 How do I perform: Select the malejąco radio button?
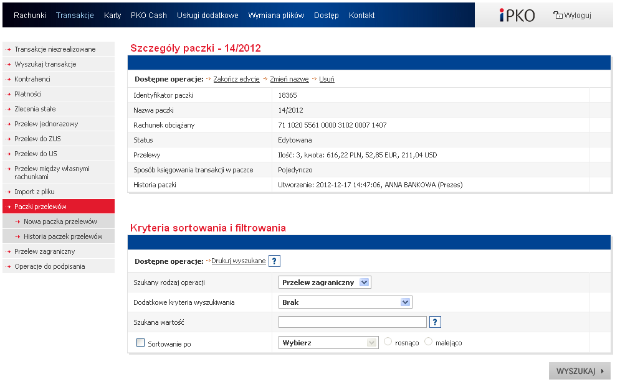pos(428,342)
